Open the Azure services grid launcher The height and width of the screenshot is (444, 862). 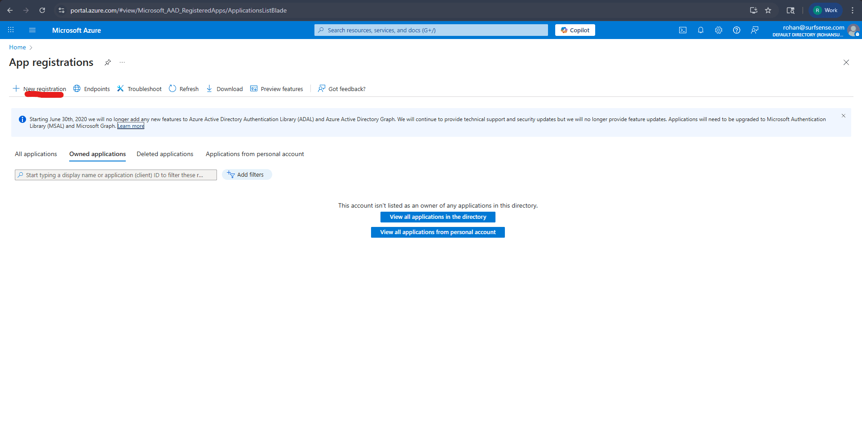[11, 30]
